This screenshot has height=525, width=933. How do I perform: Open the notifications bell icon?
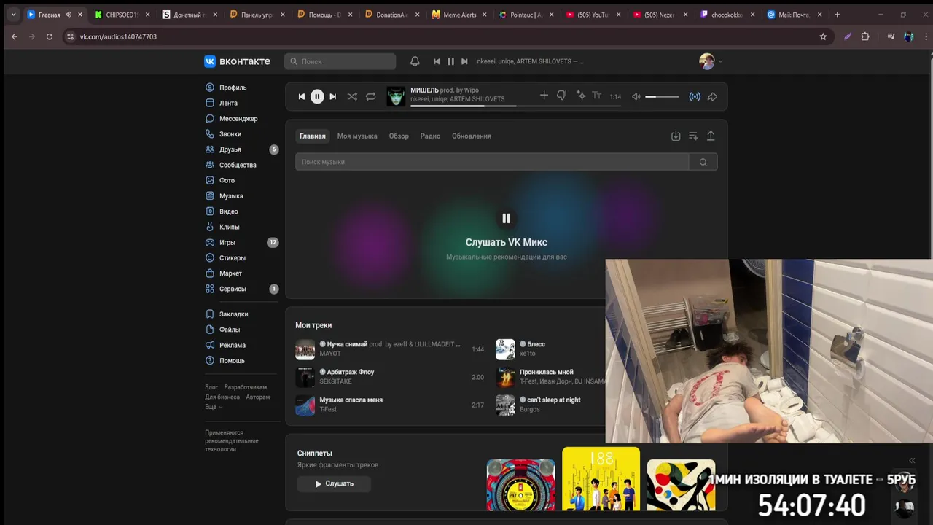click(x=415, y=61)
